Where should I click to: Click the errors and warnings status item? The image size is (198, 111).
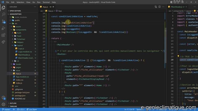pos(21,109)
